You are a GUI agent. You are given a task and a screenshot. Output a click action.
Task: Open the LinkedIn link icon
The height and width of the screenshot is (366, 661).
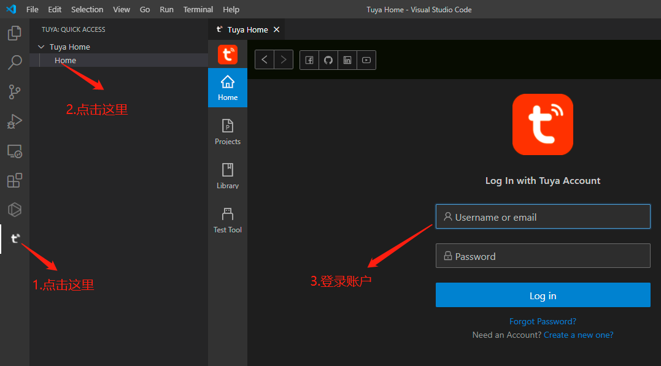click(347, 60)
